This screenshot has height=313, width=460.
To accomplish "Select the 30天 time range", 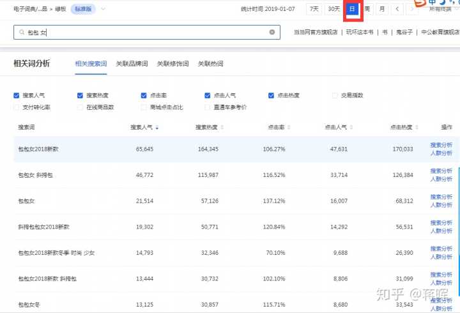I will (333, 9).
